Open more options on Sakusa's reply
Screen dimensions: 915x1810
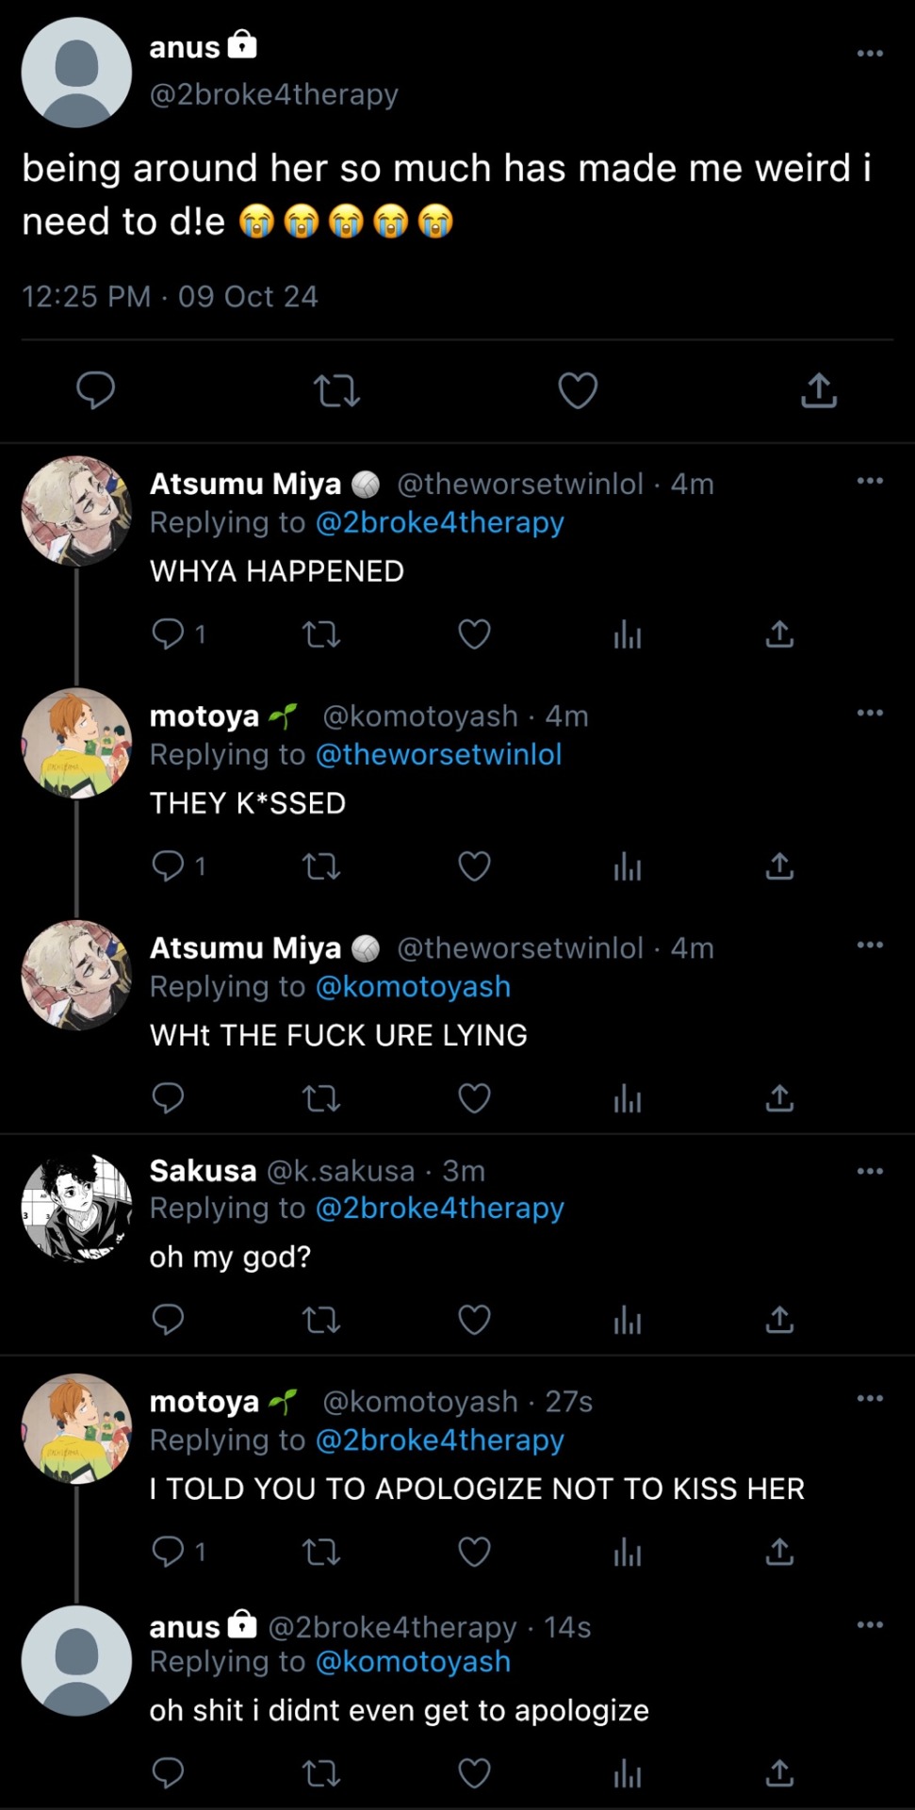tap(870, 1172)
